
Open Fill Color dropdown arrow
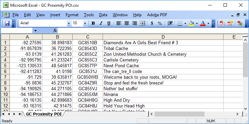(x=197, y=23)
